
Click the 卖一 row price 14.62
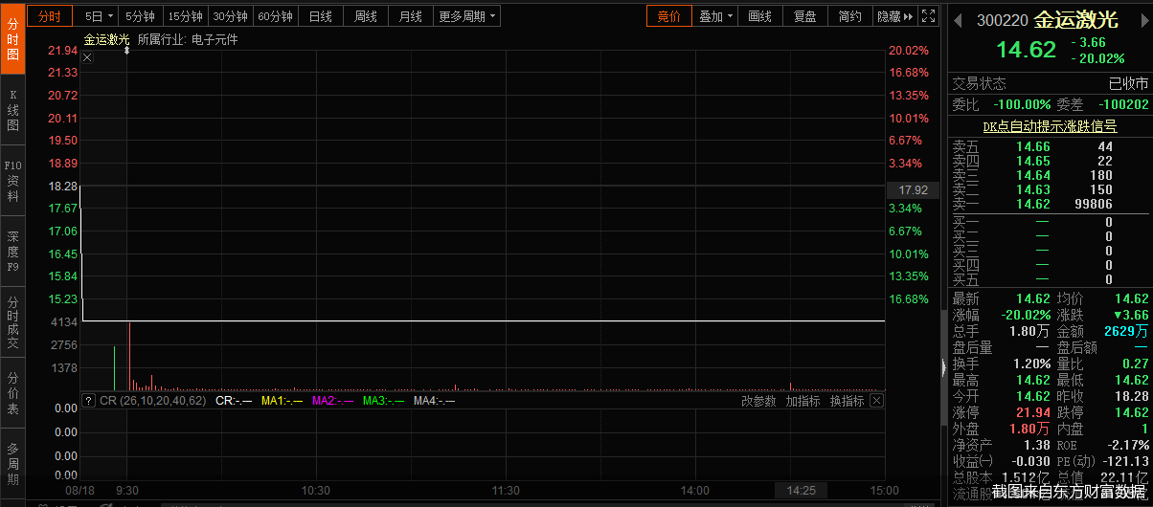1033,204
